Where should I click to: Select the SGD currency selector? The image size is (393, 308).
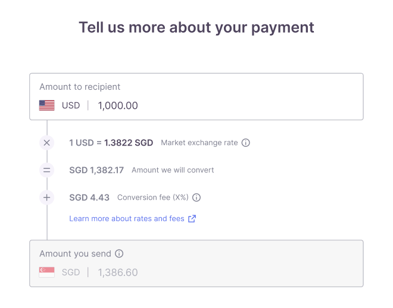[70, 272]
